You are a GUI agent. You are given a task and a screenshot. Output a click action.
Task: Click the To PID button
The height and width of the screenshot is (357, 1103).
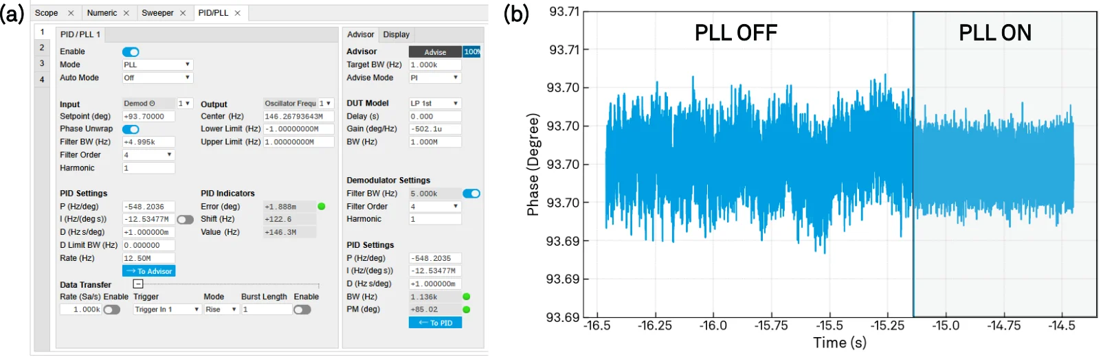pos(435,323)
